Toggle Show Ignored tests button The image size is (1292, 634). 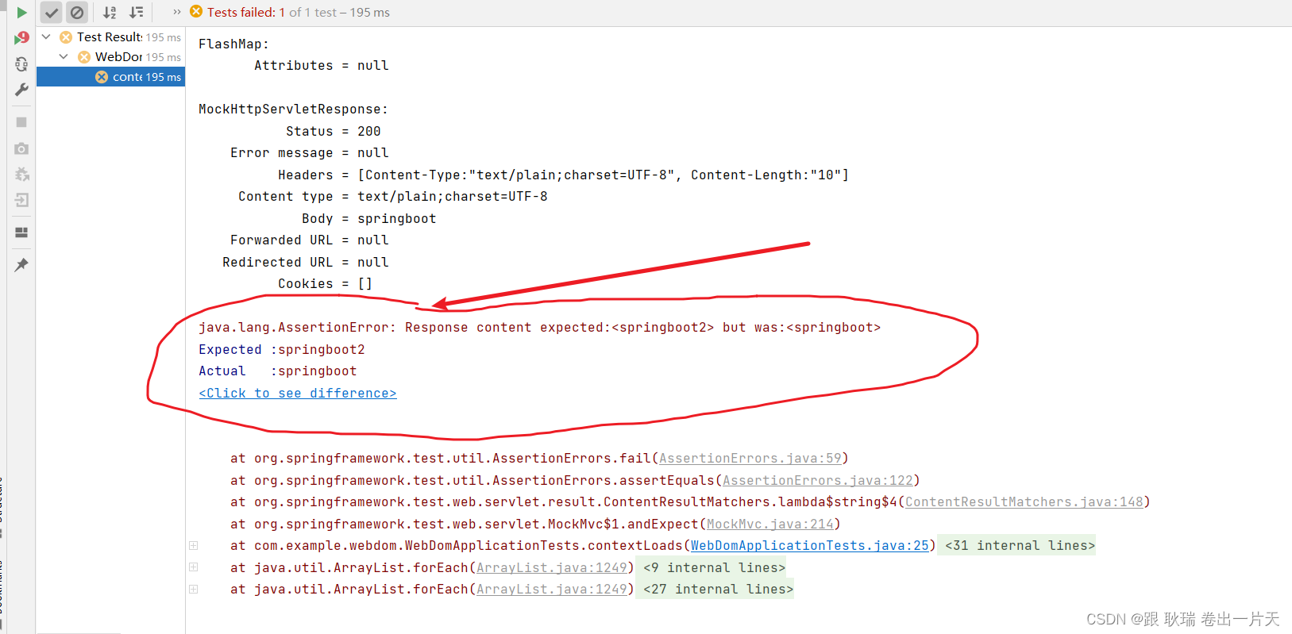77,12
